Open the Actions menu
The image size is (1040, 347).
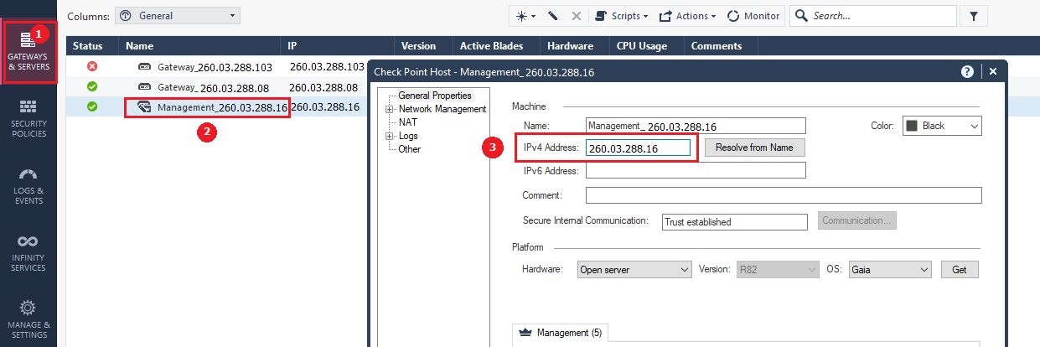pos(687,16)
